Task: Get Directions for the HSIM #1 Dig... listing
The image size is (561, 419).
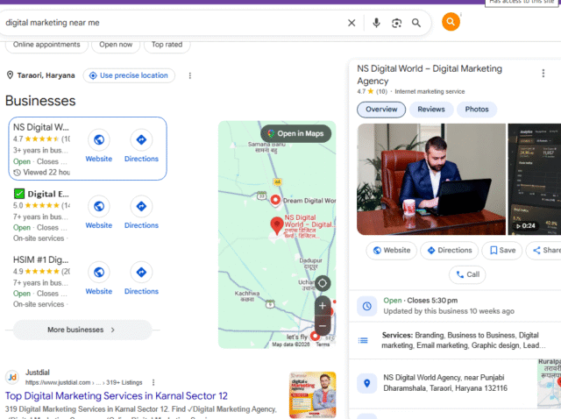Action: pyautogui.click(x=141, y=272)
